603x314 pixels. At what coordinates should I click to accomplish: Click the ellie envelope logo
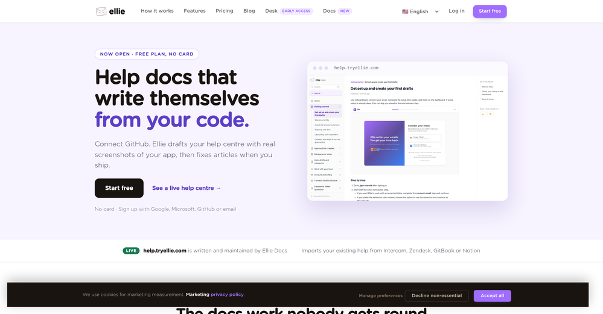[101, 11]
